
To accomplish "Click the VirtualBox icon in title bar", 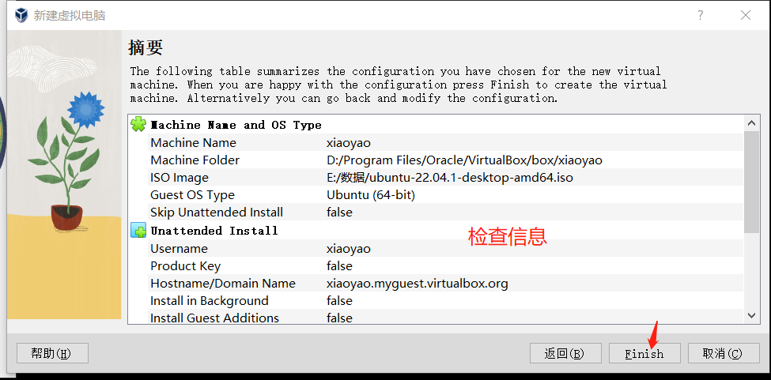I will [21, 15].
